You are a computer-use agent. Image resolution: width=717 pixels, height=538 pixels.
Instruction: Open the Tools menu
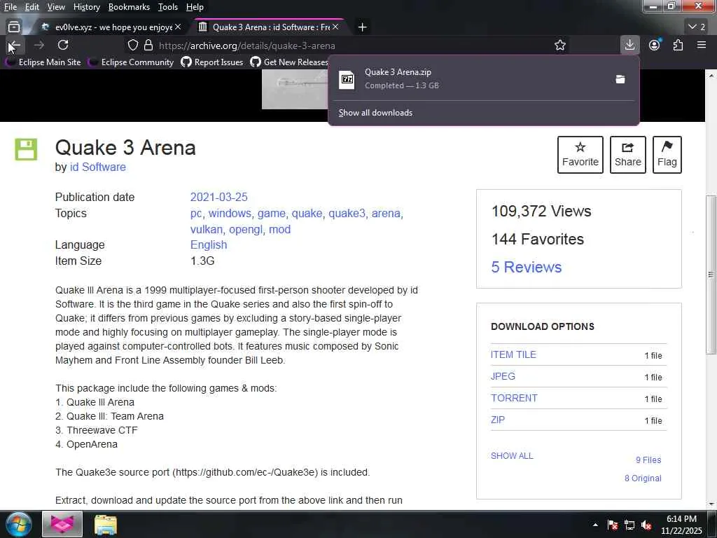pos(168,7)
